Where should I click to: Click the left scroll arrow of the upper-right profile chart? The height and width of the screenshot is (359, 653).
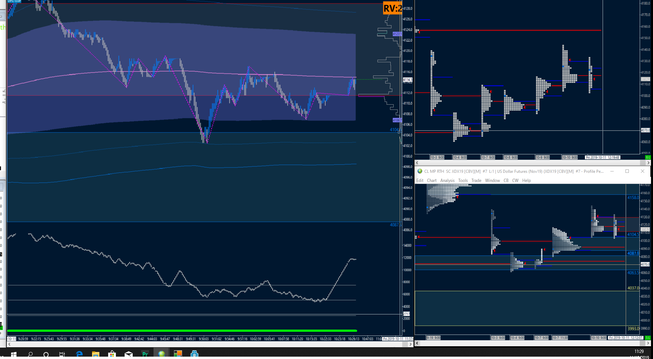417,163
